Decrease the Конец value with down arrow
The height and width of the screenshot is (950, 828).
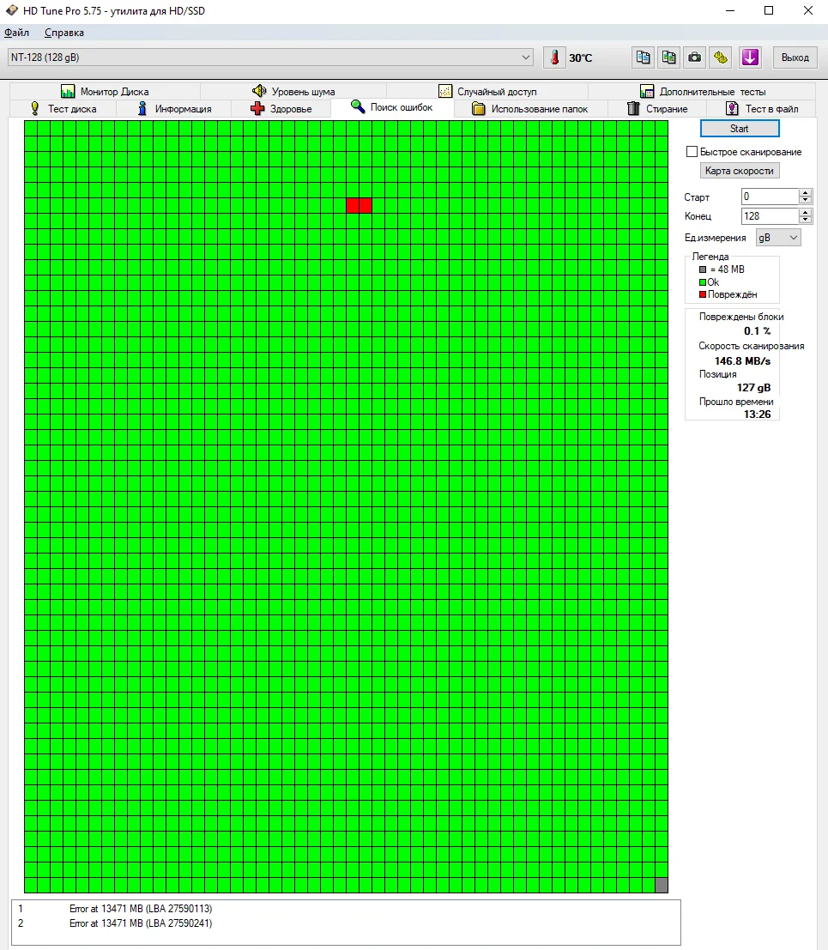805,220
